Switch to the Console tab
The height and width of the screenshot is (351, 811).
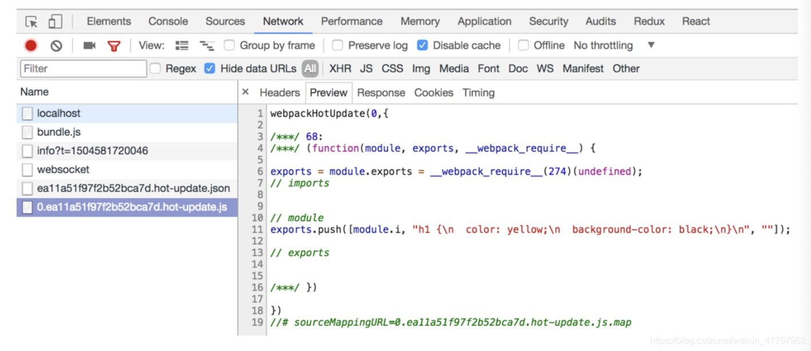coord(168,22)
